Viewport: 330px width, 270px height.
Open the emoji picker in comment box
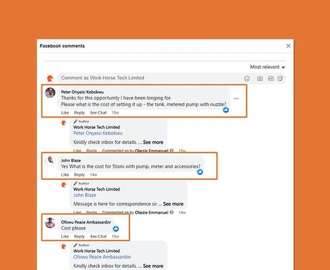[x=247, y=78]
